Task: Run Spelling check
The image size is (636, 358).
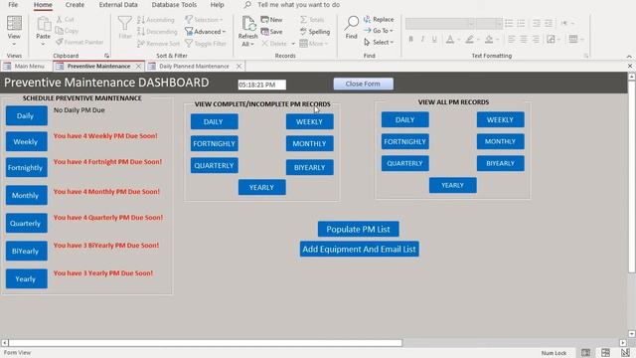Action: tap(315, 32)
